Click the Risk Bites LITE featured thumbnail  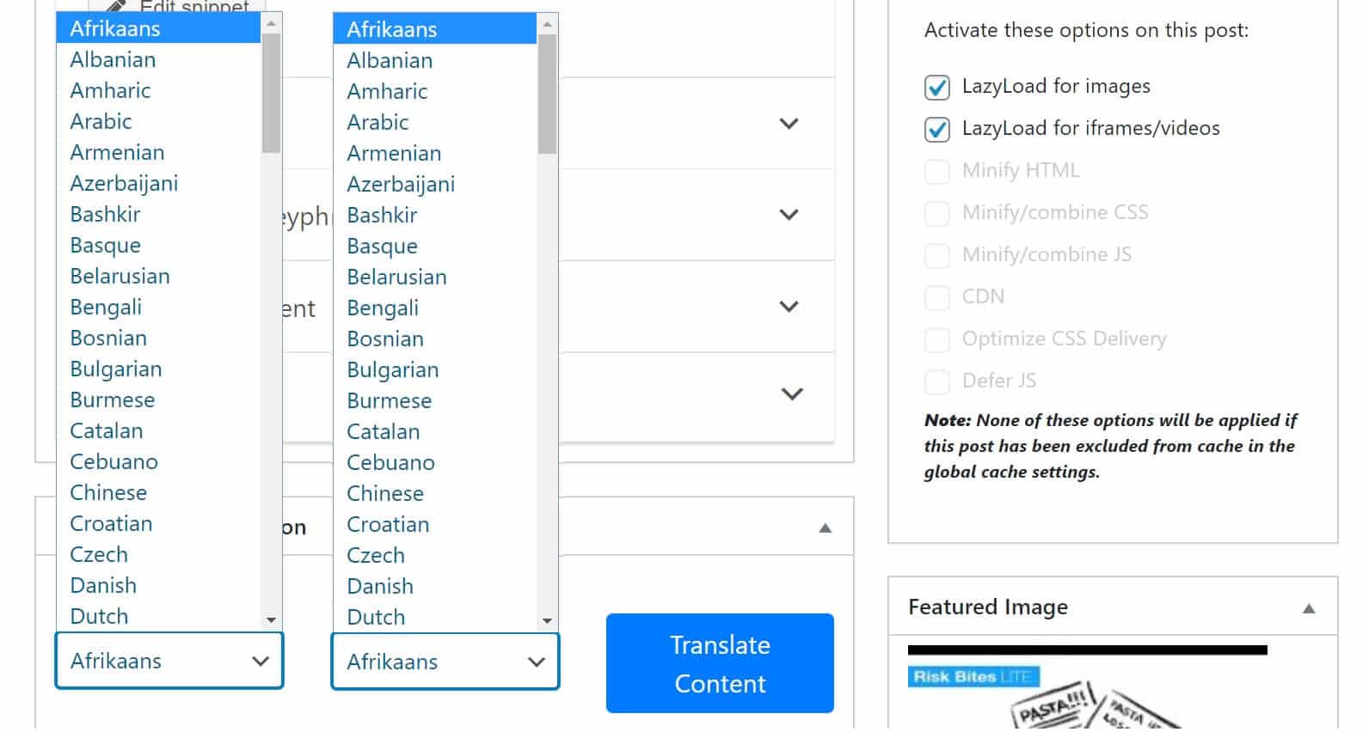coord(1087,688)
